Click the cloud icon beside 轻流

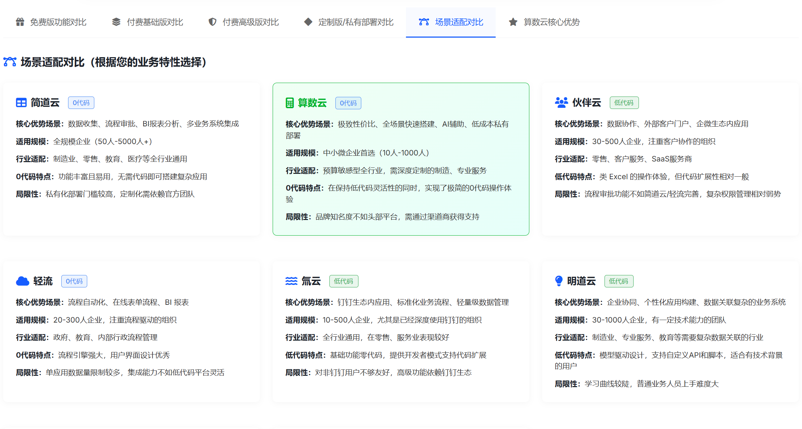click(x=23, y=281)
